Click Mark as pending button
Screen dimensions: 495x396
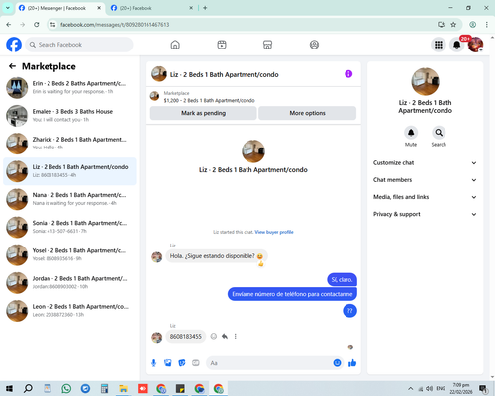pos(203,113)
